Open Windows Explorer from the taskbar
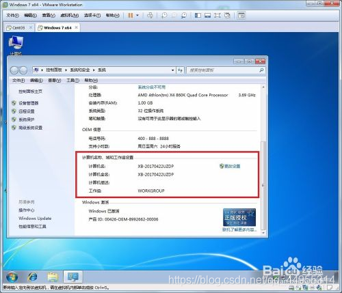 pyautogui.click(x=53, y=277)
